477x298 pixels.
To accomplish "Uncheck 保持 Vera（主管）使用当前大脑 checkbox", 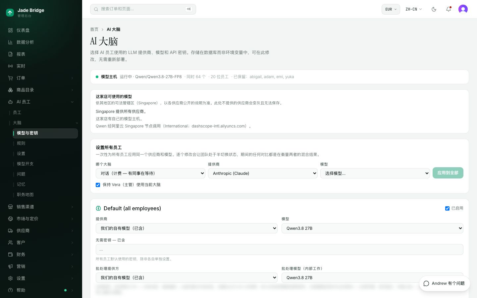I will tap(98, 185).
